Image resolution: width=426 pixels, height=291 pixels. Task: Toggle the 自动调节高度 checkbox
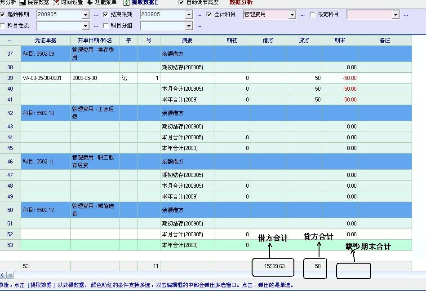click(x=181, y=3)
